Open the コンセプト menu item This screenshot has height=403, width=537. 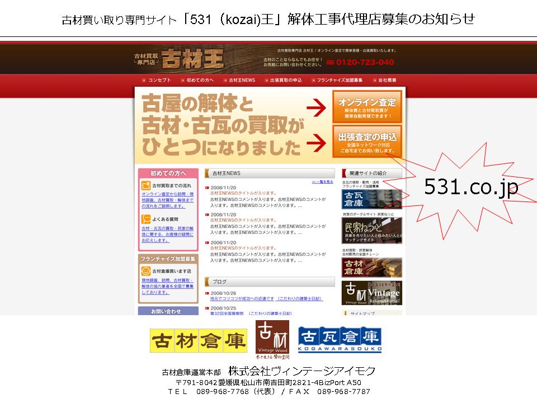click(157, 80)
